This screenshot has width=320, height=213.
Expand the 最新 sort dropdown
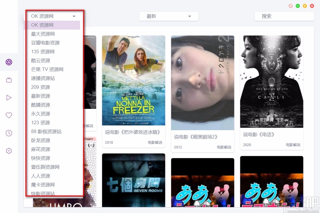(x=189, y=17)
